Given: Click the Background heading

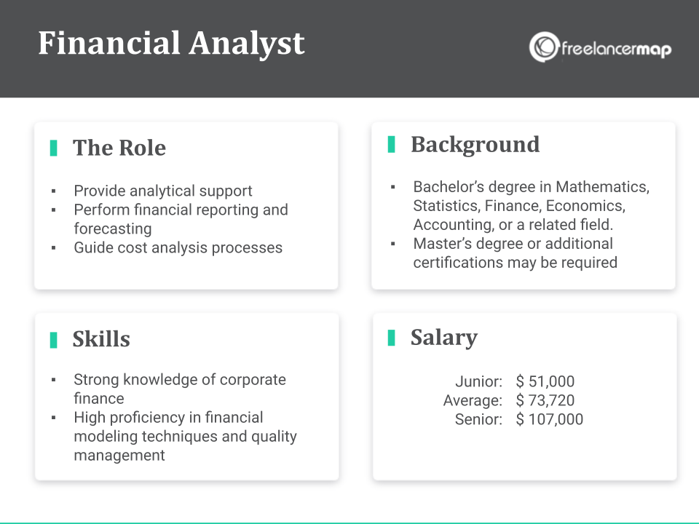Looking at the screenshot, I should [475, 145].
